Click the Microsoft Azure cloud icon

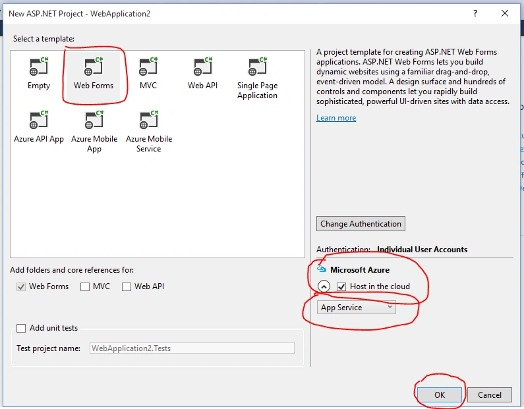click(x=322, y=269)
